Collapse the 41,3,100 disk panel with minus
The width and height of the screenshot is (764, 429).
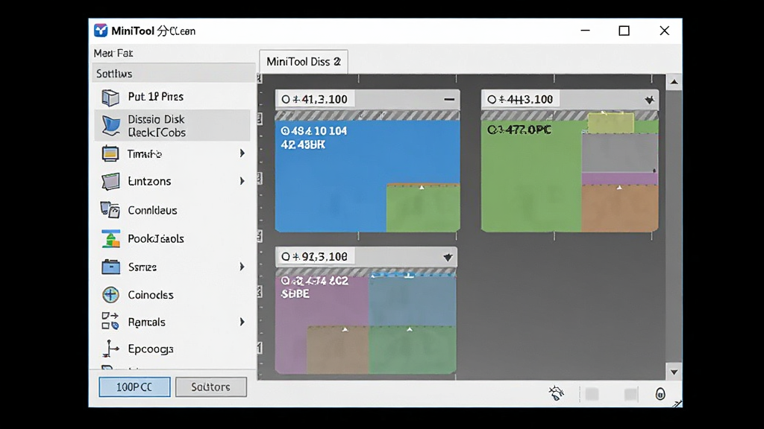(x=449, y=100)
